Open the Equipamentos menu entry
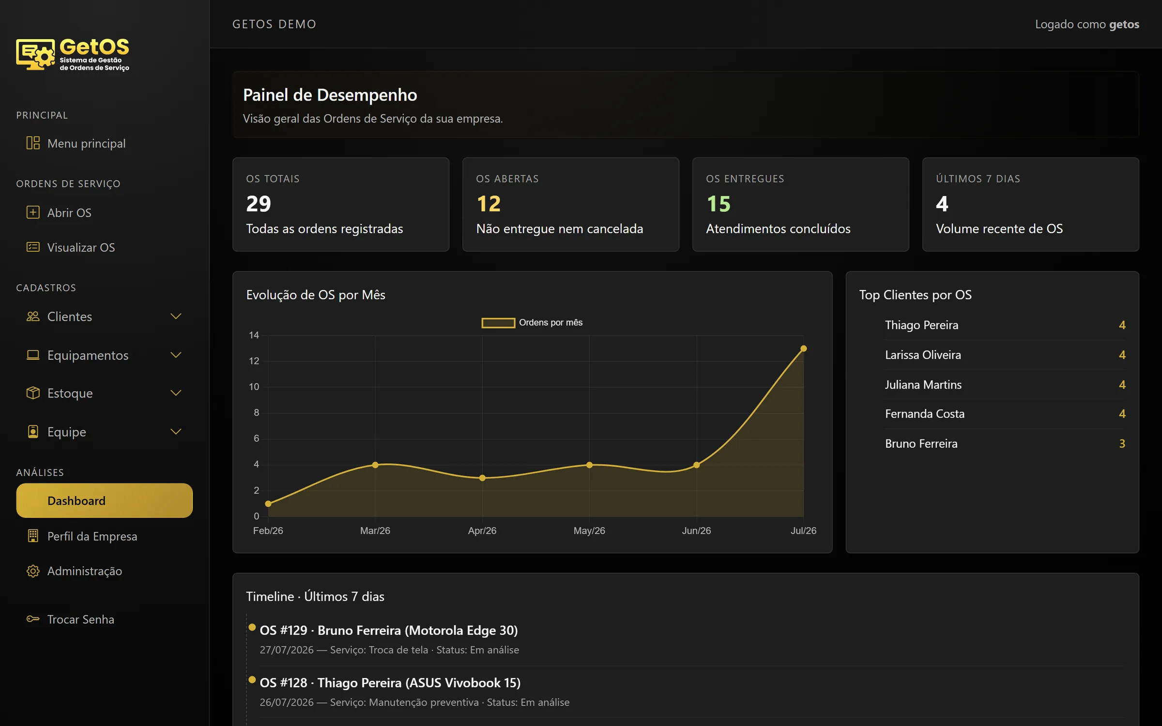 [104, 355]
